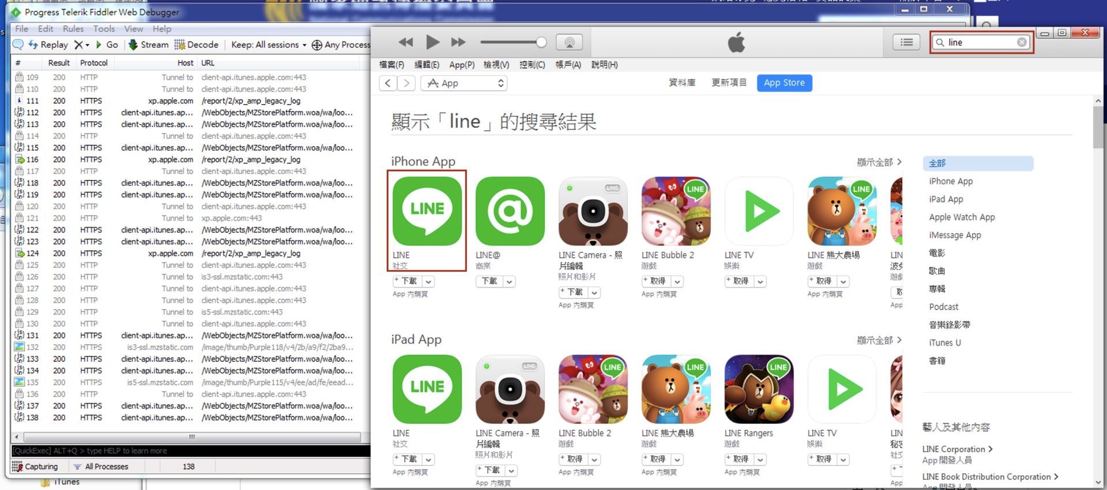1107x490 pixels.
Task: Open the LINE TV iPhone app icon
Action: tap(759, 211)
